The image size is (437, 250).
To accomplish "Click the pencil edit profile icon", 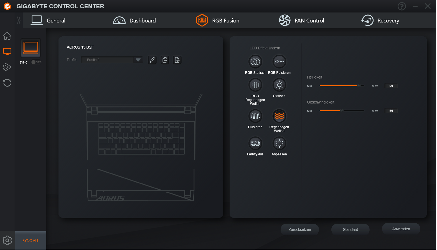I will pyautogui.click(x=152, y=60).
